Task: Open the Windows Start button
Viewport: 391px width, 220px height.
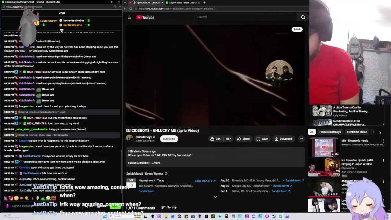Action: point(105,216)
